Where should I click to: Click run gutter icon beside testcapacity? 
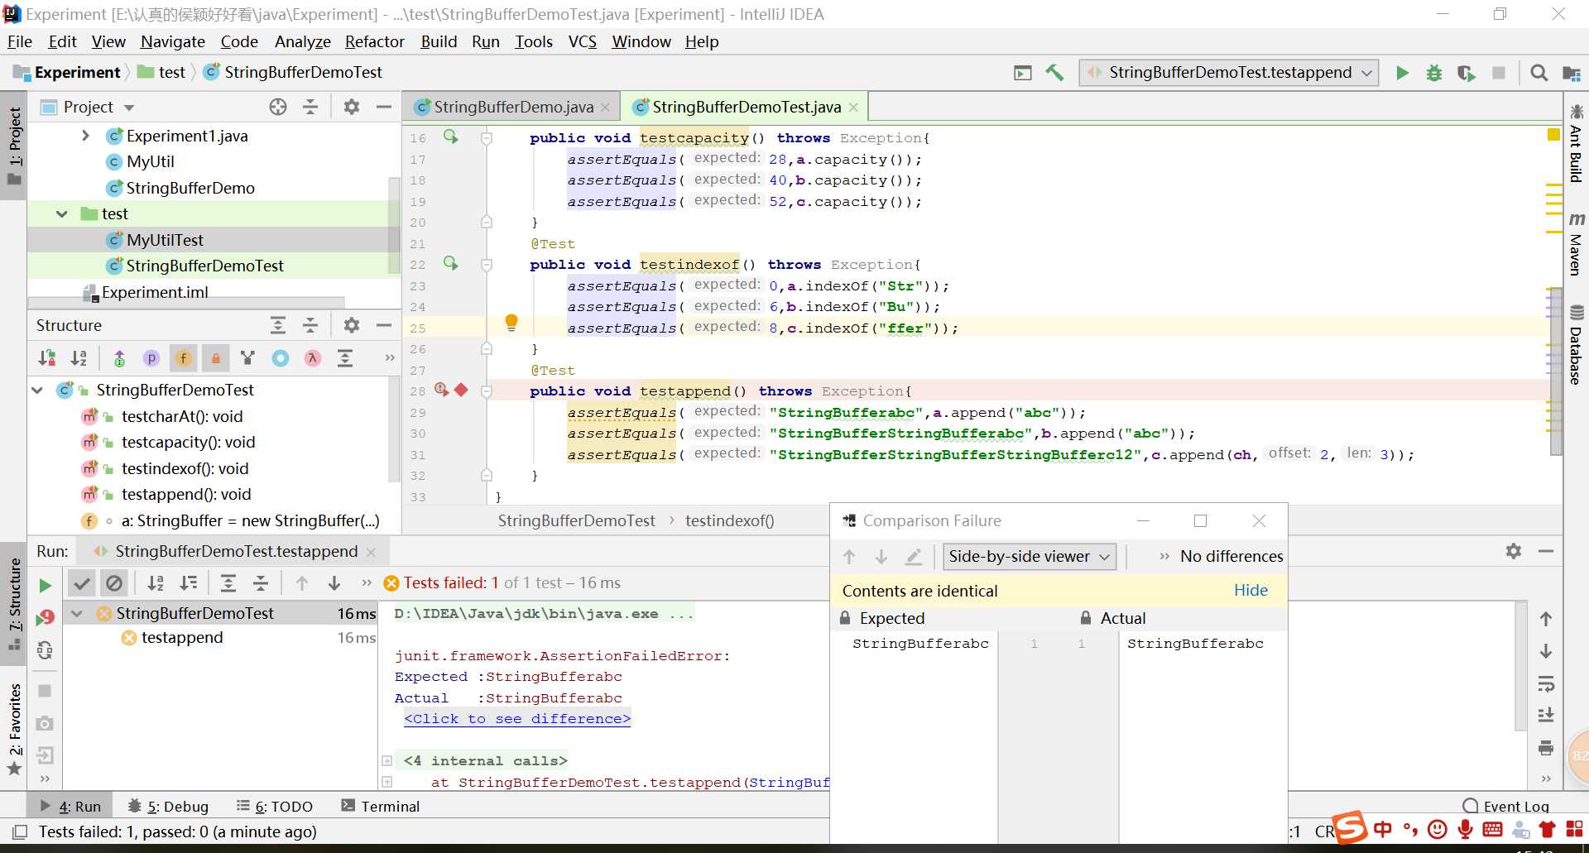click(x=450, y=137)
